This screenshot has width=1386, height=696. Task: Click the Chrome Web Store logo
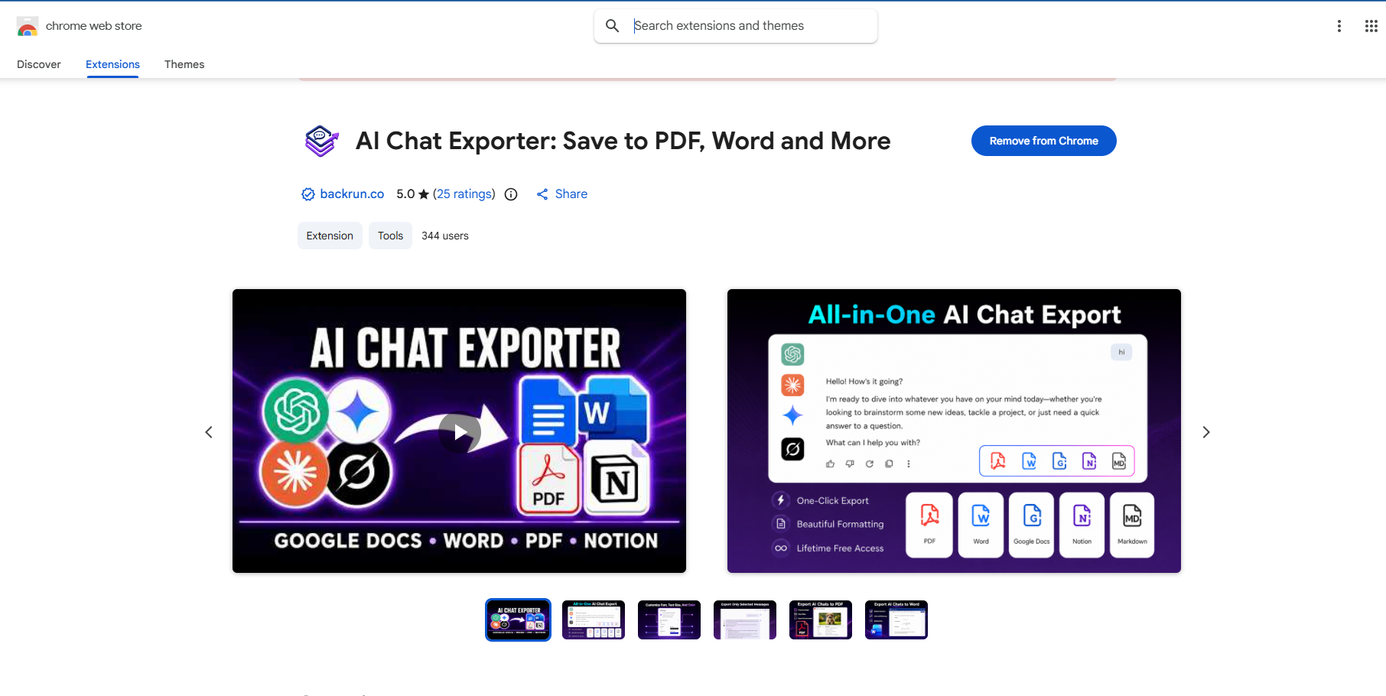[28, 26]
